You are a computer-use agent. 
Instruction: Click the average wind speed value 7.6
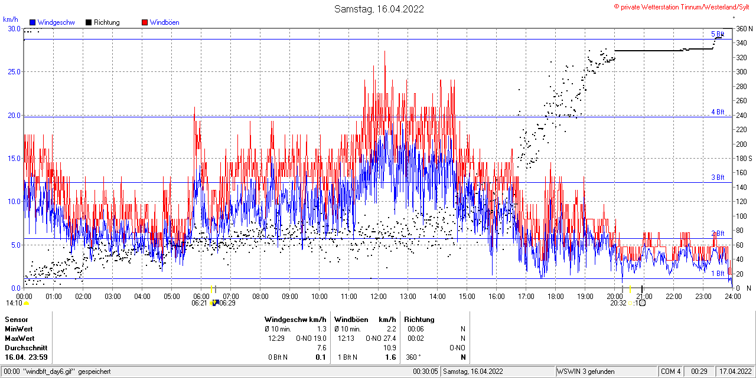click(x=321, y=348)
